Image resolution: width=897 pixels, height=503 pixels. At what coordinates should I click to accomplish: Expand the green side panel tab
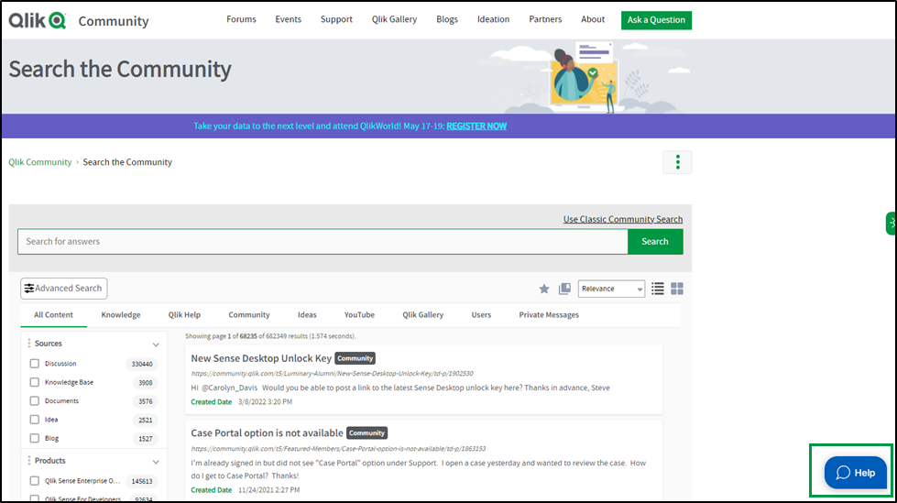(892, 224)
